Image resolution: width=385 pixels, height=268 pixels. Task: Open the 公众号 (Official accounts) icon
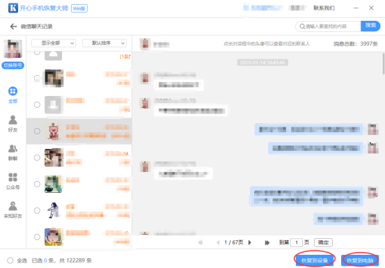pos(13,178)
